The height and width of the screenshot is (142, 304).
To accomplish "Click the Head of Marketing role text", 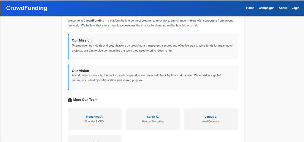I will tap(153, 122).
